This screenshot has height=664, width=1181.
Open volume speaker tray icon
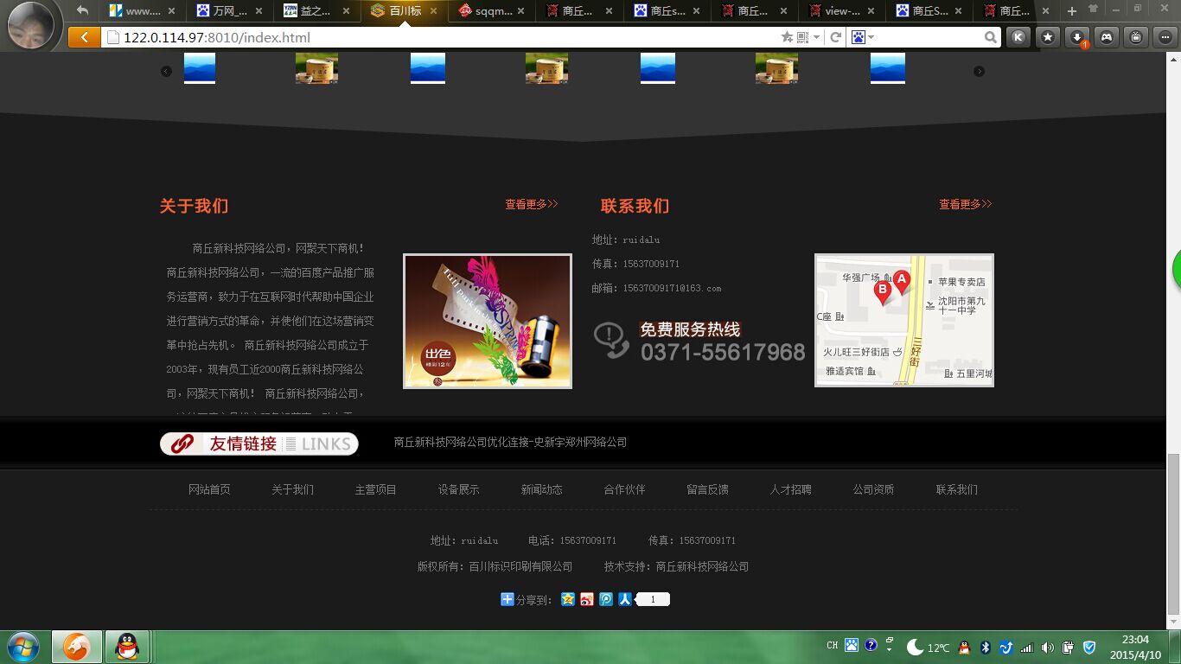(1048, 647)
